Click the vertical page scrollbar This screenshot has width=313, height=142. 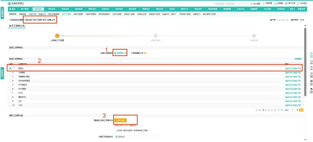[x=305, y=62]
